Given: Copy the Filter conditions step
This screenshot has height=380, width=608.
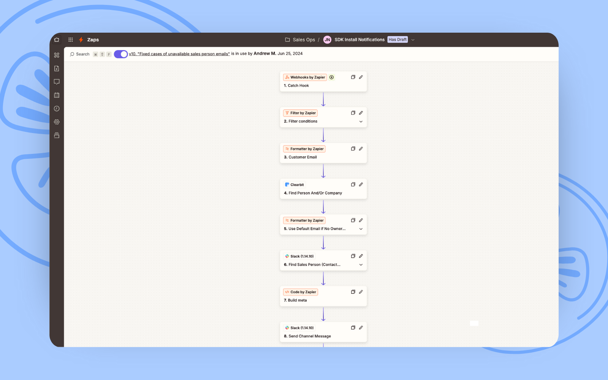Looking at the screenshot, I should tap(353, 113).
